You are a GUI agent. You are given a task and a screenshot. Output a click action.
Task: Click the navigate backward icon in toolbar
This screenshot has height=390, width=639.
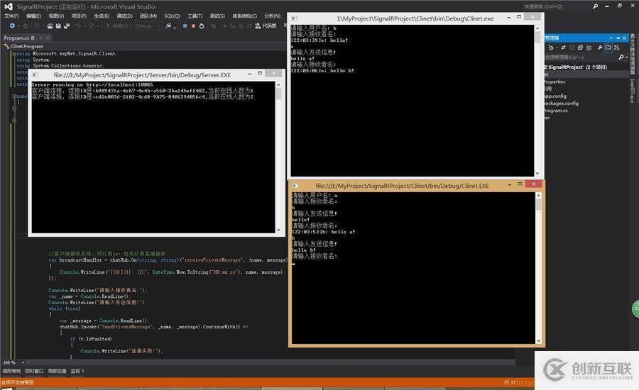(x=12, y=26)
